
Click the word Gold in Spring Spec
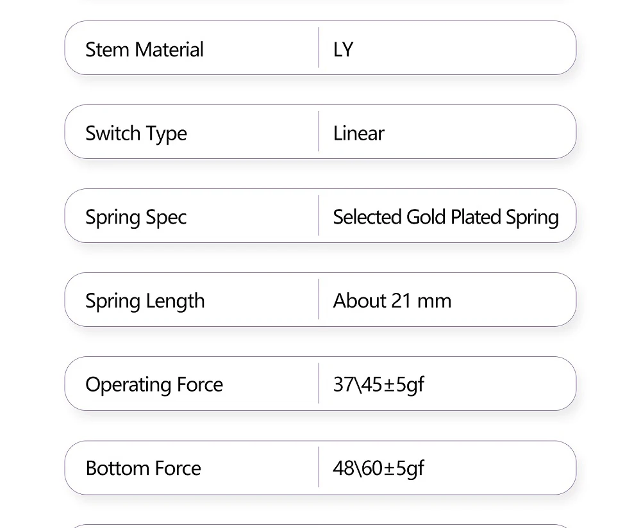point(426,217)
